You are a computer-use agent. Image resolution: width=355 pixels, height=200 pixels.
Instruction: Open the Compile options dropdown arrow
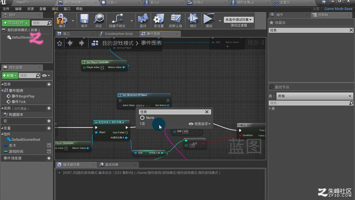(73, 21)
